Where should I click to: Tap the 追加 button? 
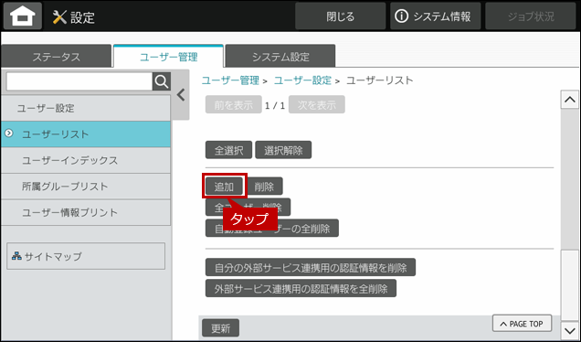(x=224, y=186)
